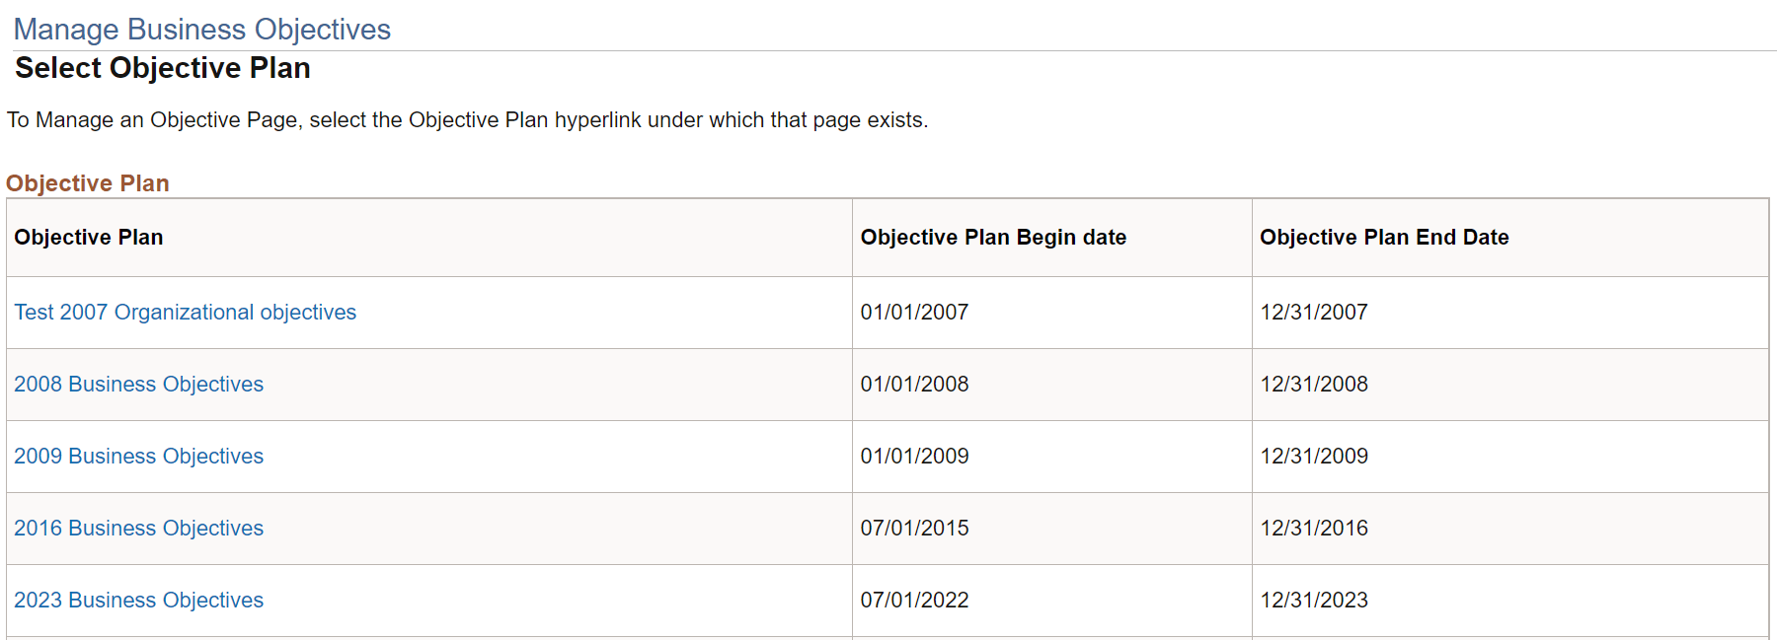The height and width of the screenshot is (640, 1777).
Task: Open the Test 2007 Organizational objectives plan
Action: 185,312
